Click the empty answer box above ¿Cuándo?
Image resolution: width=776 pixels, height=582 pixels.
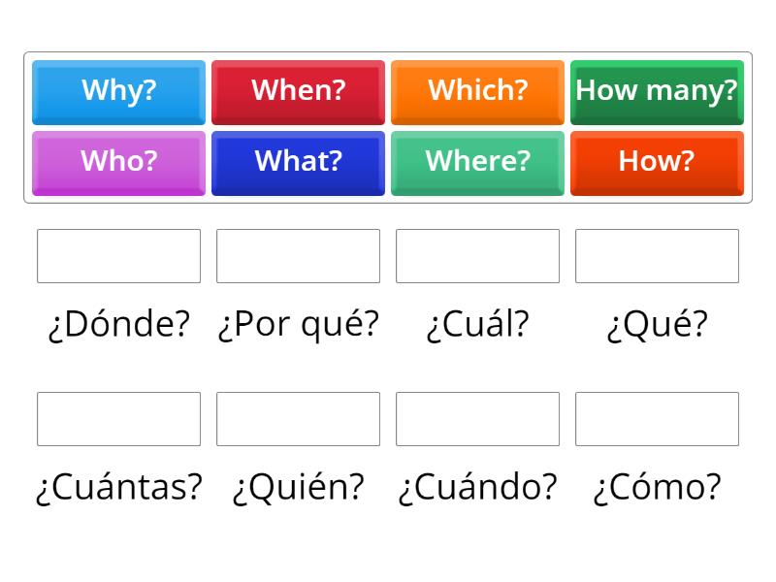click(x=477, y=419)
